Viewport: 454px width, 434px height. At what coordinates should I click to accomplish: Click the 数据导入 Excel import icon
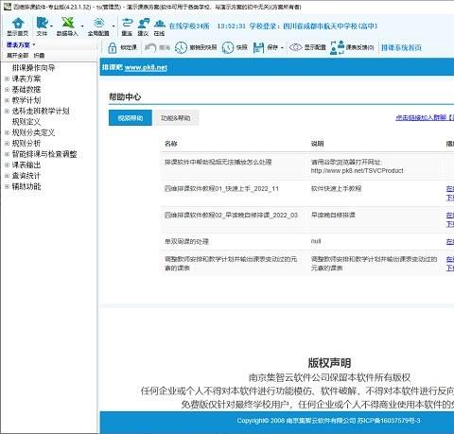click(67, 23)
